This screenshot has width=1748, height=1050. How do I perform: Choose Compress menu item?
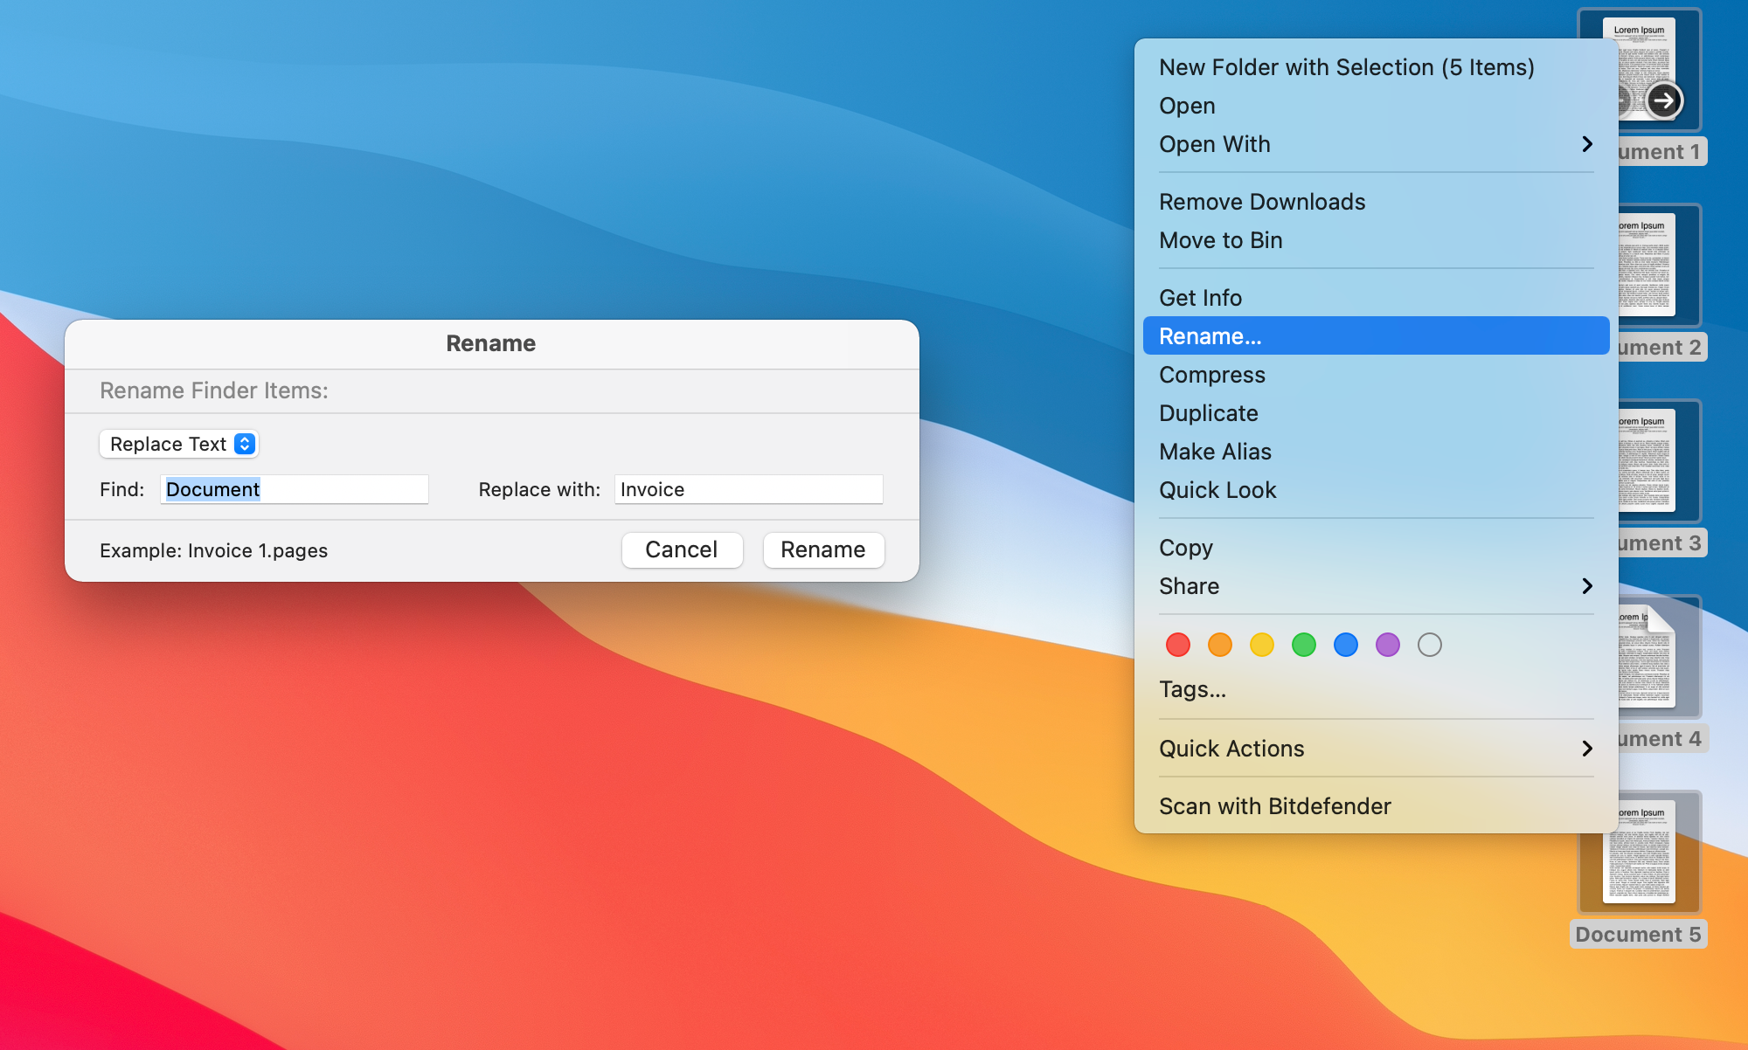[x=1376, y=375]
